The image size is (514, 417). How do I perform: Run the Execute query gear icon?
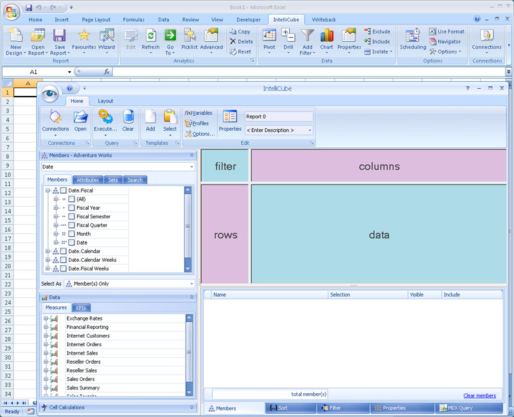tap(105, 117)
